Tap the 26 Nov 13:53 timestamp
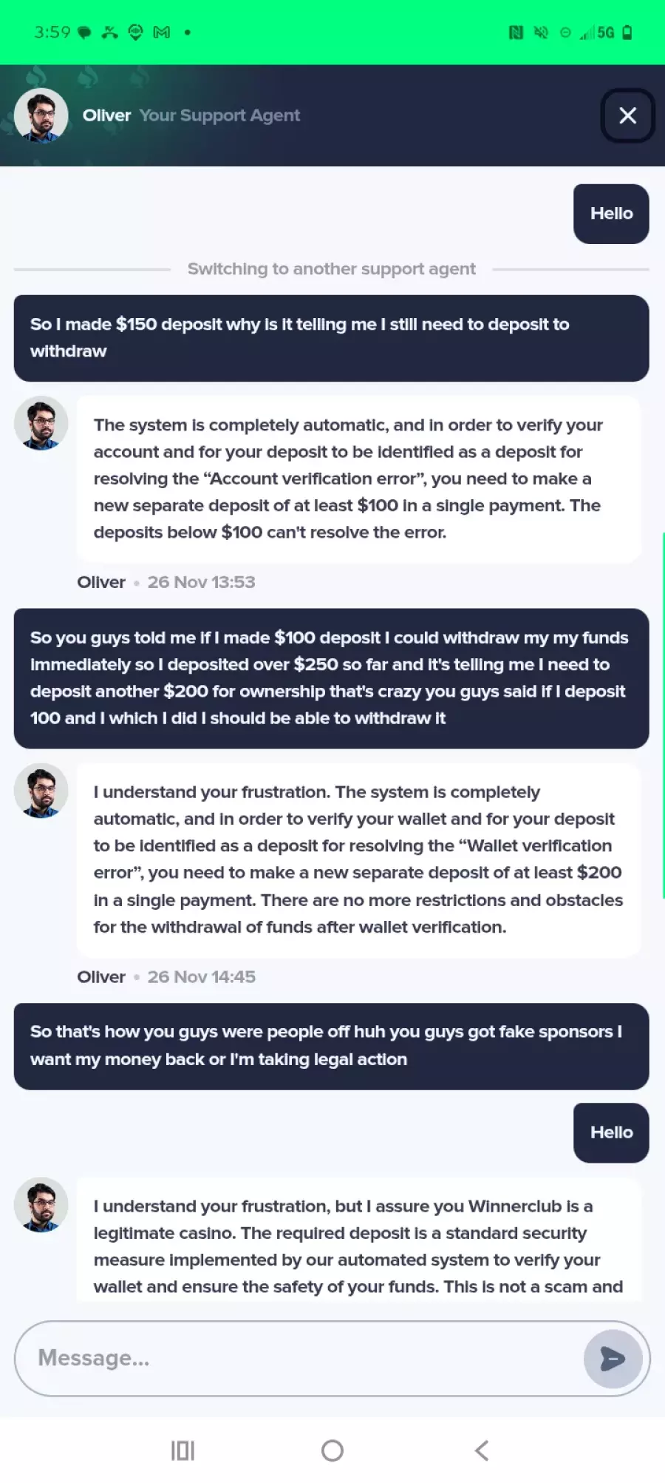This screenshot has width=665, height=1483. point(201,582)
